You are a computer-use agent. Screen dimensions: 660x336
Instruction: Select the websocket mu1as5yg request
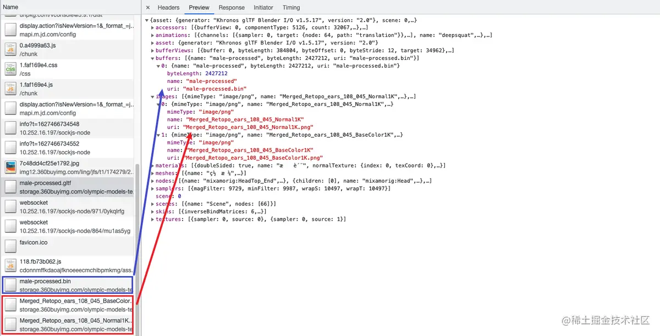pyautogui.click(x=67, y=226)
